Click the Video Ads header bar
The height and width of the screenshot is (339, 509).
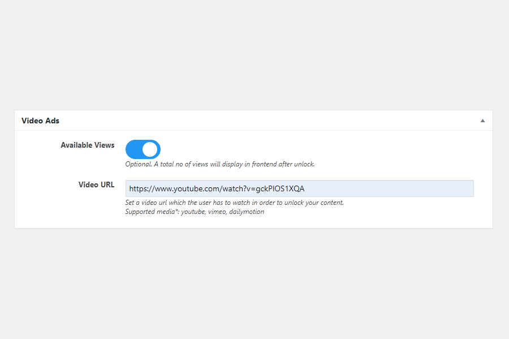pyautogui.click(x=253, y=121)
